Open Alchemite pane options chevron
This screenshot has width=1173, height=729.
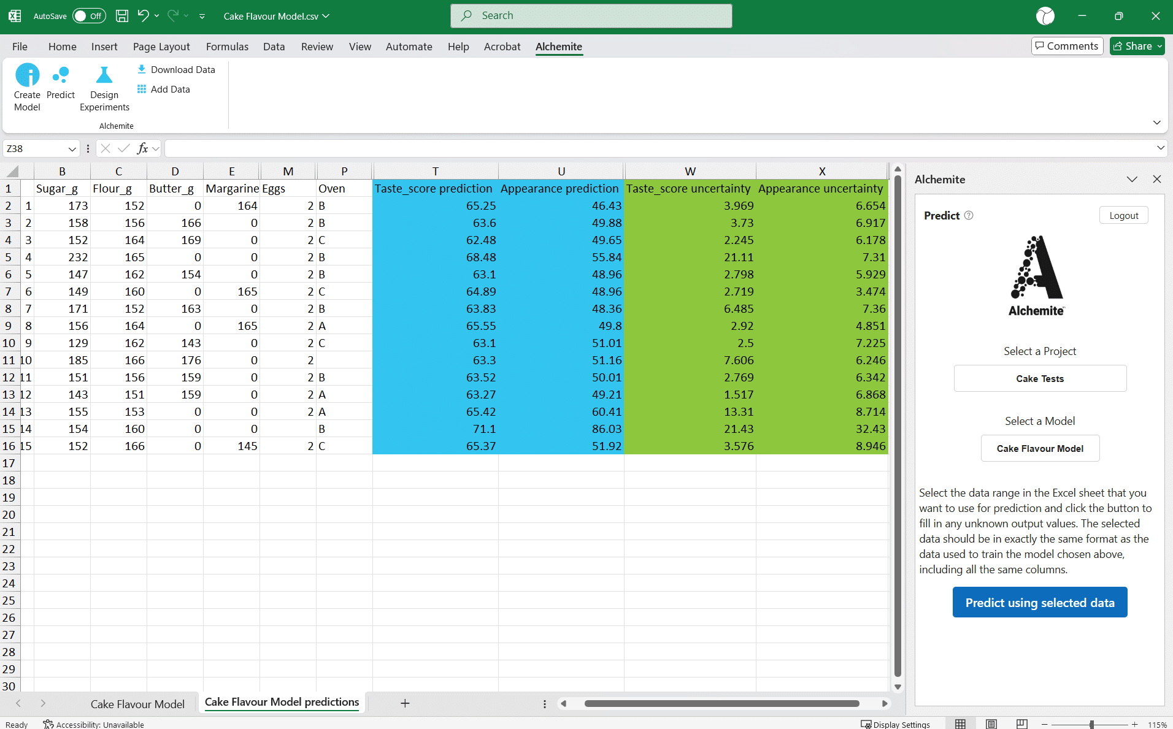1132,179
